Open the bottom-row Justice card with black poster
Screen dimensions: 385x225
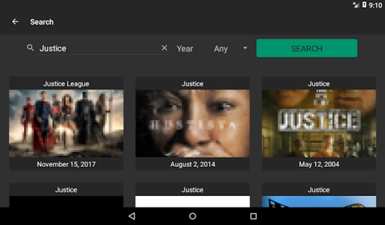[x=66, y=195]
